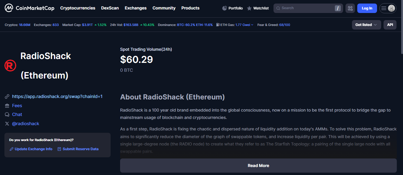
Task: Click the About RadioShack (Ethereum) heading
Action: [172, 97]
